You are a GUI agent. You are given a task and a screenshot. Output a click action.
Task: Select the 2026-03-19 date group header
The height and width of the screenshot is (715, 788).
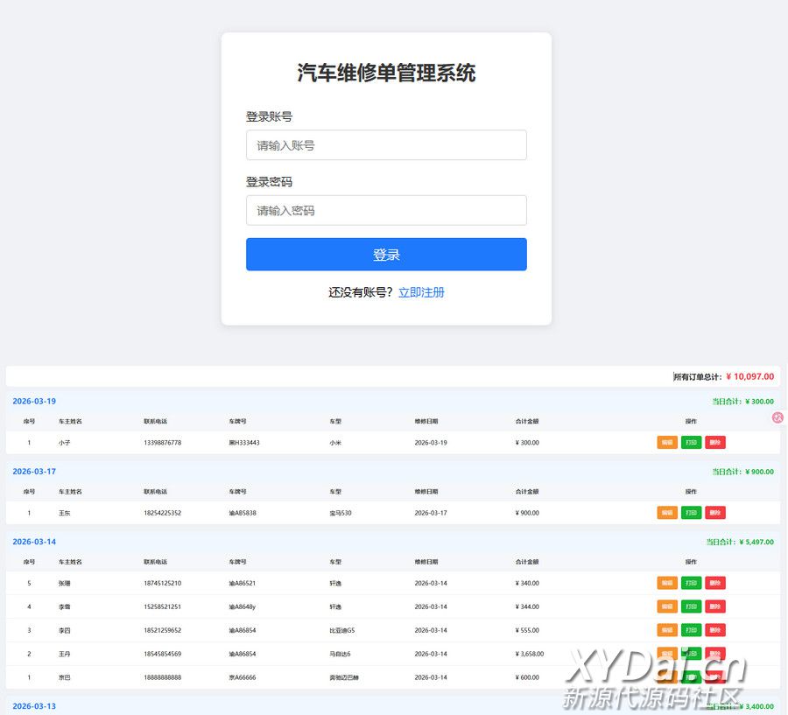pos(34,402)
